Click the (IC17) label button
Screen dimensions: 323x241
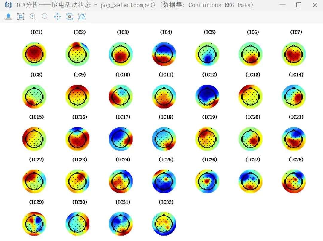(x=123, y=117)
